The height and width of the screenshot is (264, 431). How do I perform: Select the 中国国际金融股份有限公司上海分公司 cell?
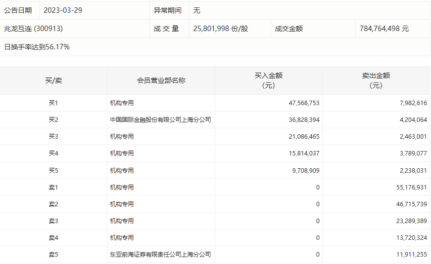point(160,120)
